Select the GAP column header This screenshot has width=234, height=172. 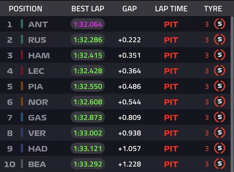[x=129, y=9]
